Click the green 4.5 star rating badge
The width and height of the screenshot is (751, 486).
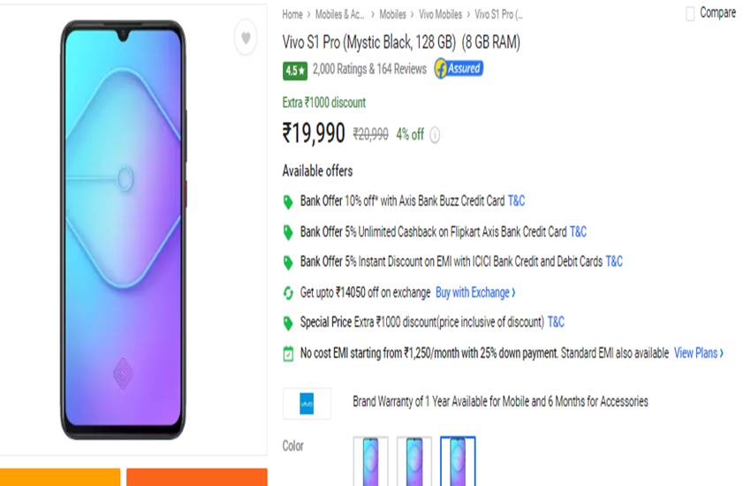(x=293, y=70)
